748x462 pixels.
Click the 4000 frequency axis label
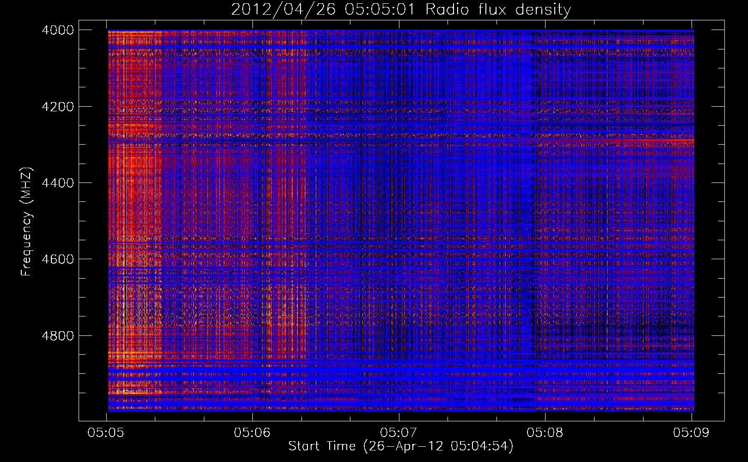click(x=58, y=30)
